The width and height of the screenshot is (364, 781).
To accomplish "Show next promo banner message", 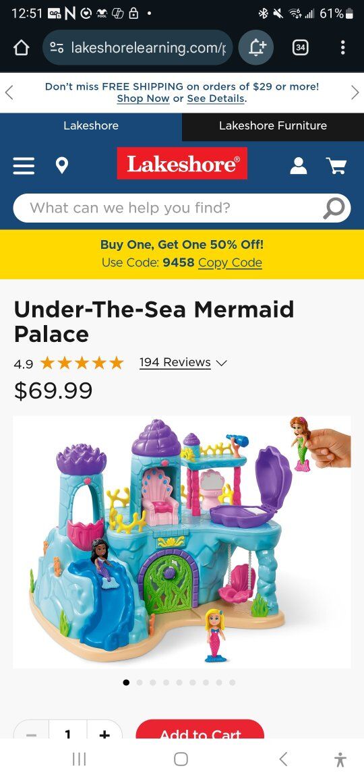I will [x=355, y=92].
